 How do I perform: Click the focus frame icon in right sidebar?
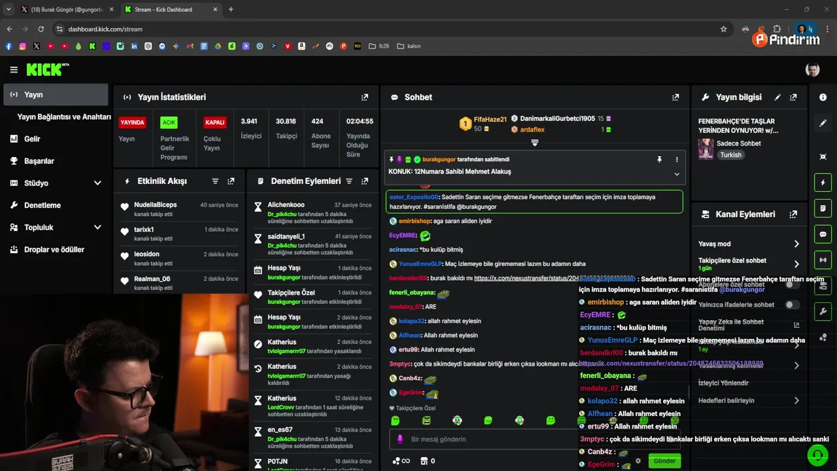[823, 156]
